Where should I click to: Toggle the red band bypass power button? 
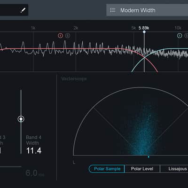60,36
